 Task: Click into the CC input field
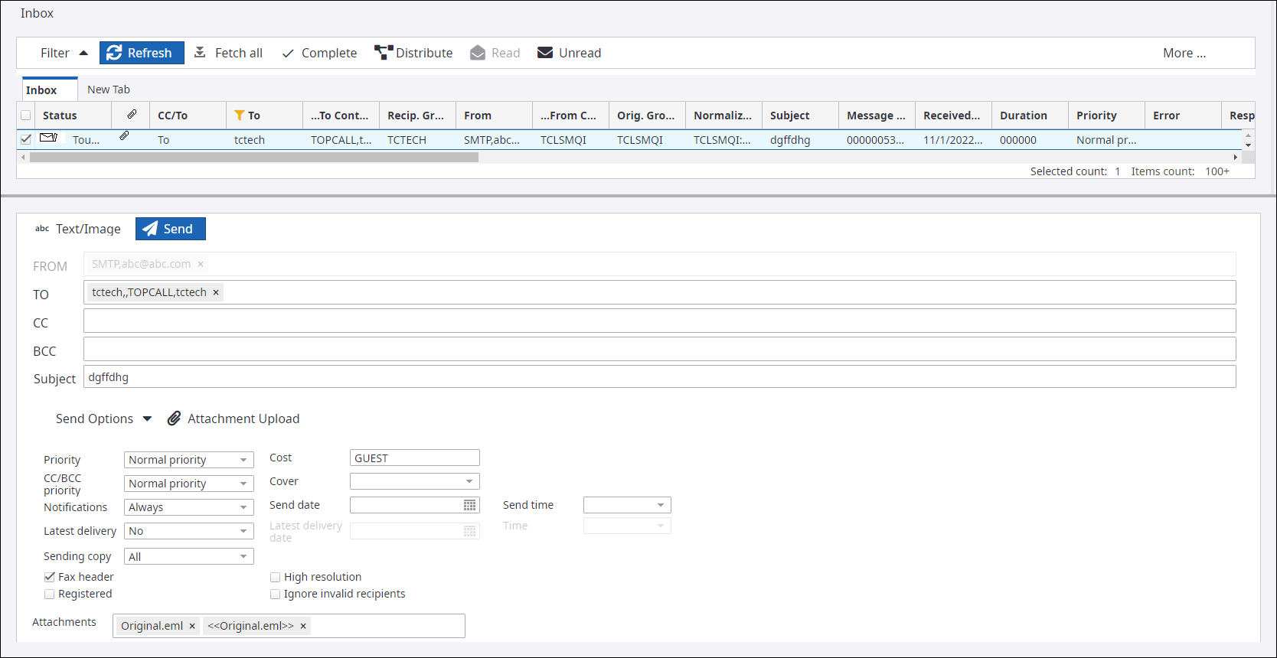click(658, 321)
